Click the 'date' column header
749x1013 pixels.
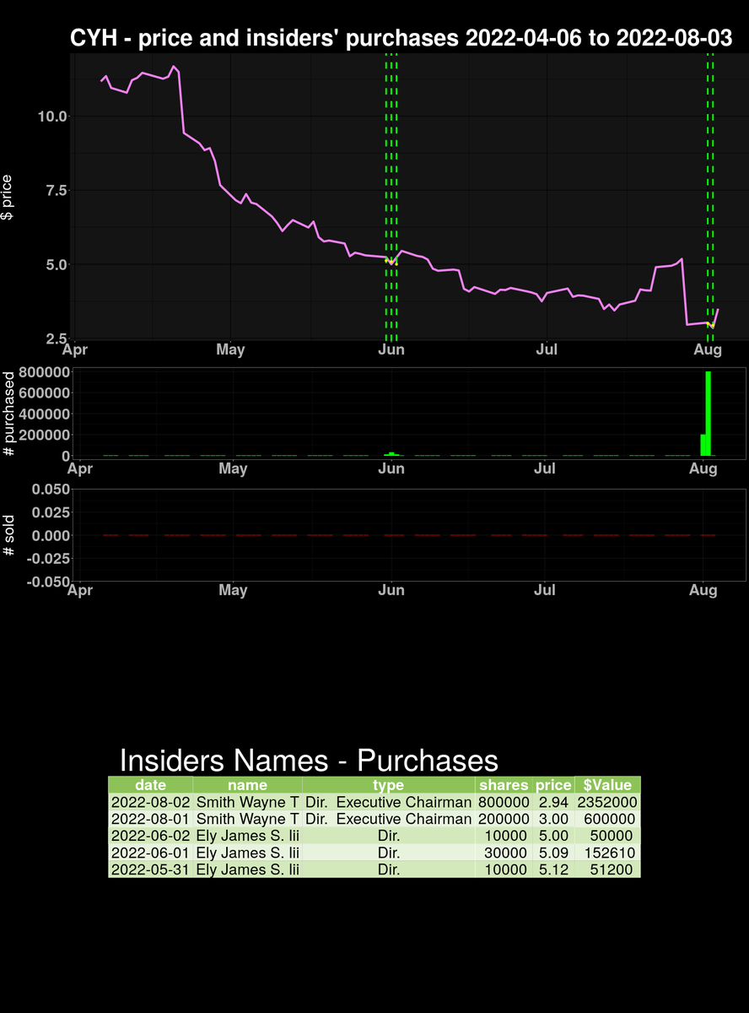tap(151, 784)
